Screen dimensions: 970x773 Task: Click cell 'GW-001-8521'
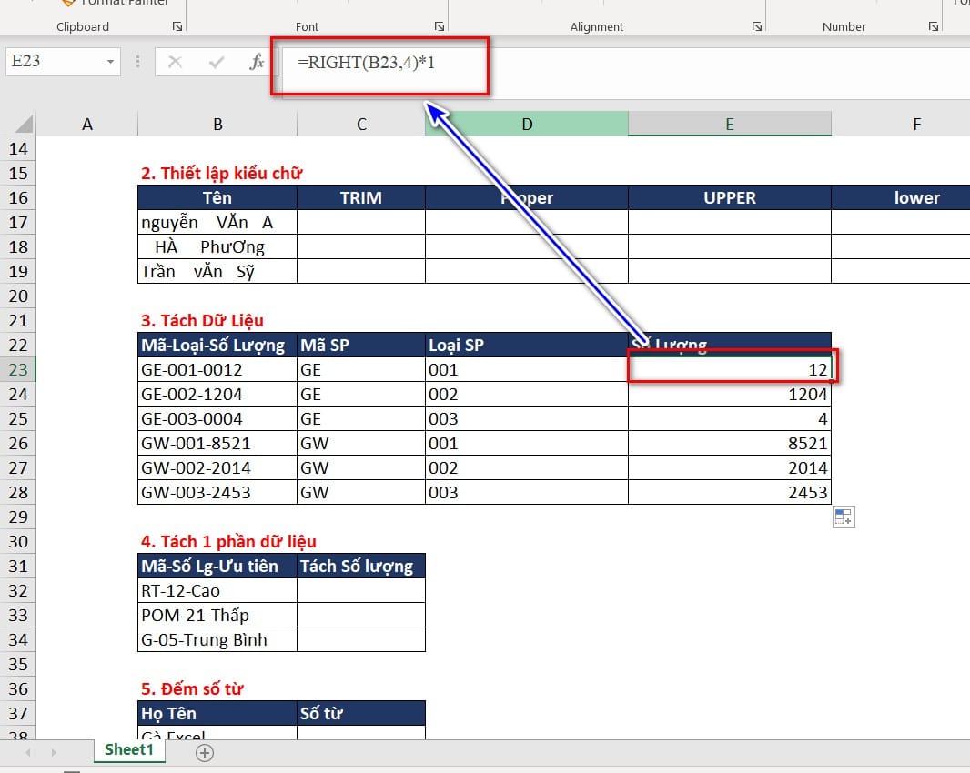pyautogui.click(x=217, y=444)
